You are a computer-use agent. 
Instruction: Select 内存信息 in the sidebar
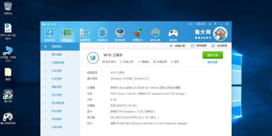(60, 79)
